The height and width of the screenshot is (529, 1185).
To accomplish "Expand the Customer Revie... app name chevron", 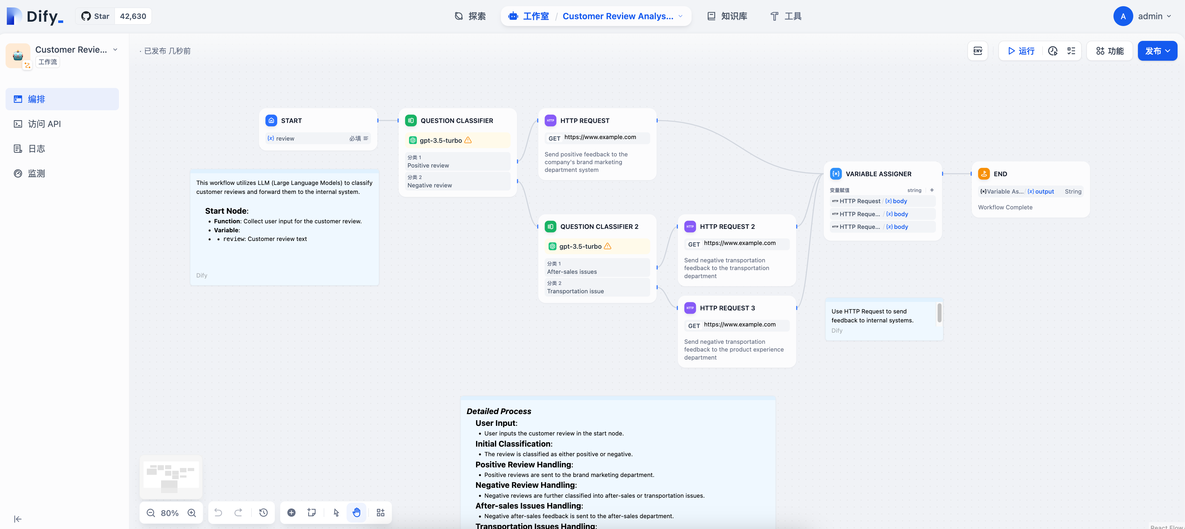I will click(x=115, y=50).
